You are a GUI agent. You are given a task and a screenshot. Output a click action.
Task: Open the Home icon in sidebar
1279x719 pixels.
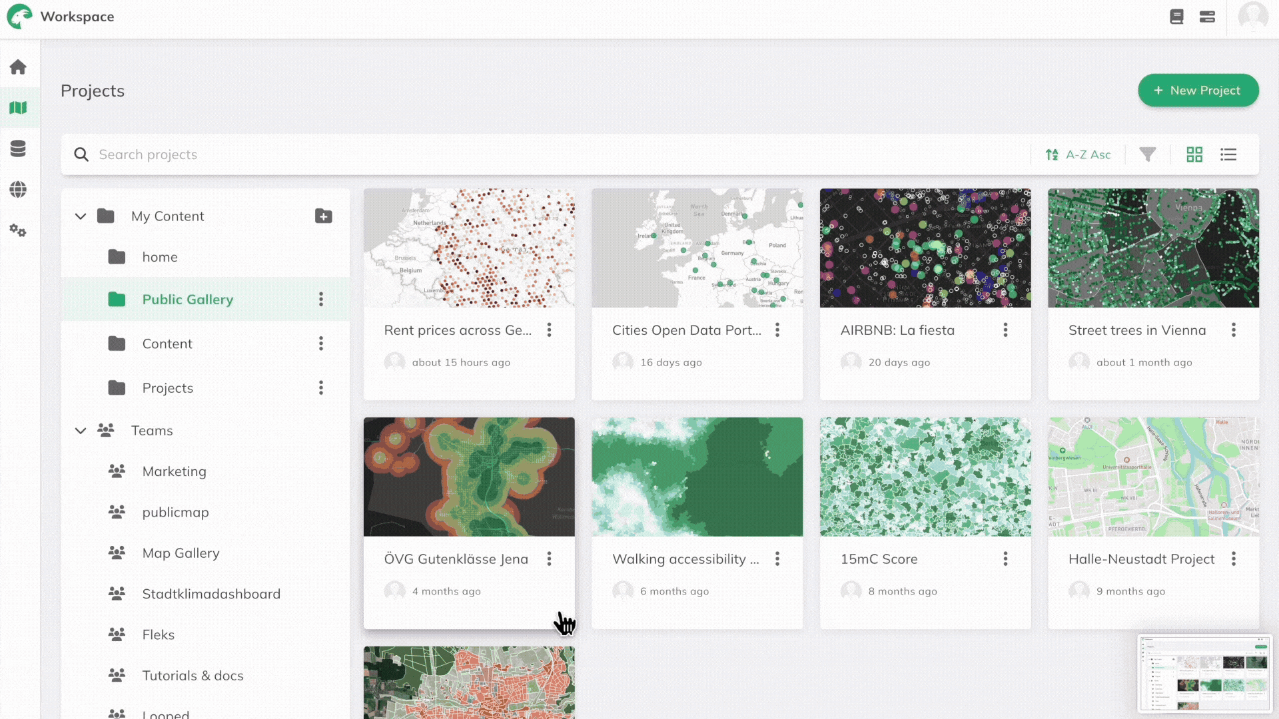[x=18, y=67]
